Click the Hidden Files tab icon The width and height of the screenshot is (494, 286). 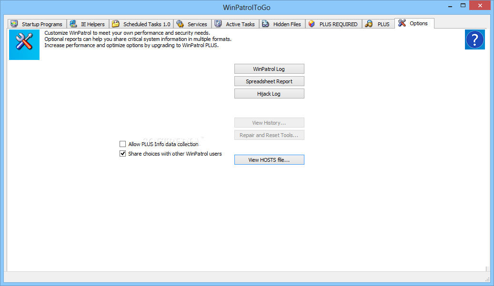coord(266,24)
